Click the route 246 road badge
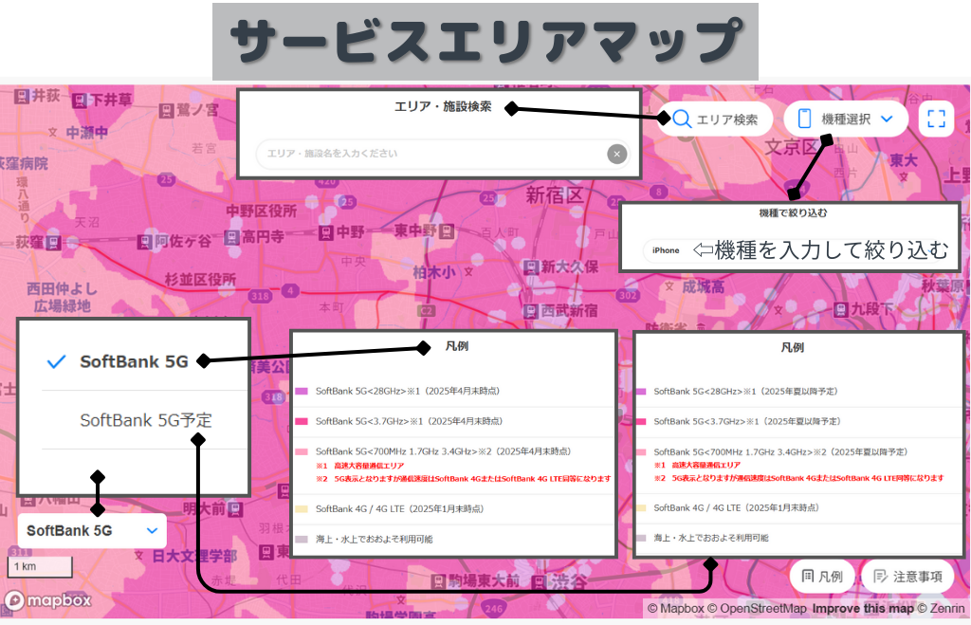Viewport: 971px width, 625px height. click(493, 609)
